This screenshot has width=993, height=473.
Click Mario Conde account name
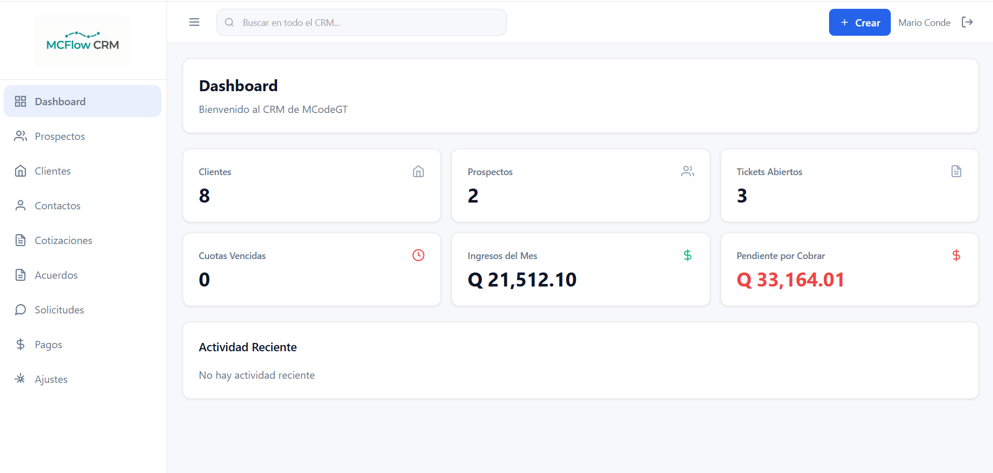tap(924, 22)
